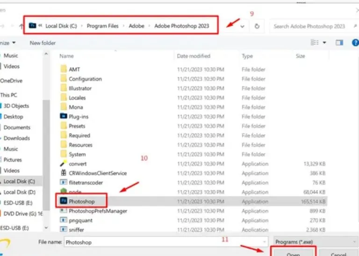This screenshot has height=256, width=359.
Task: Click the Required folder icon
Action: (x=64, y=135)
